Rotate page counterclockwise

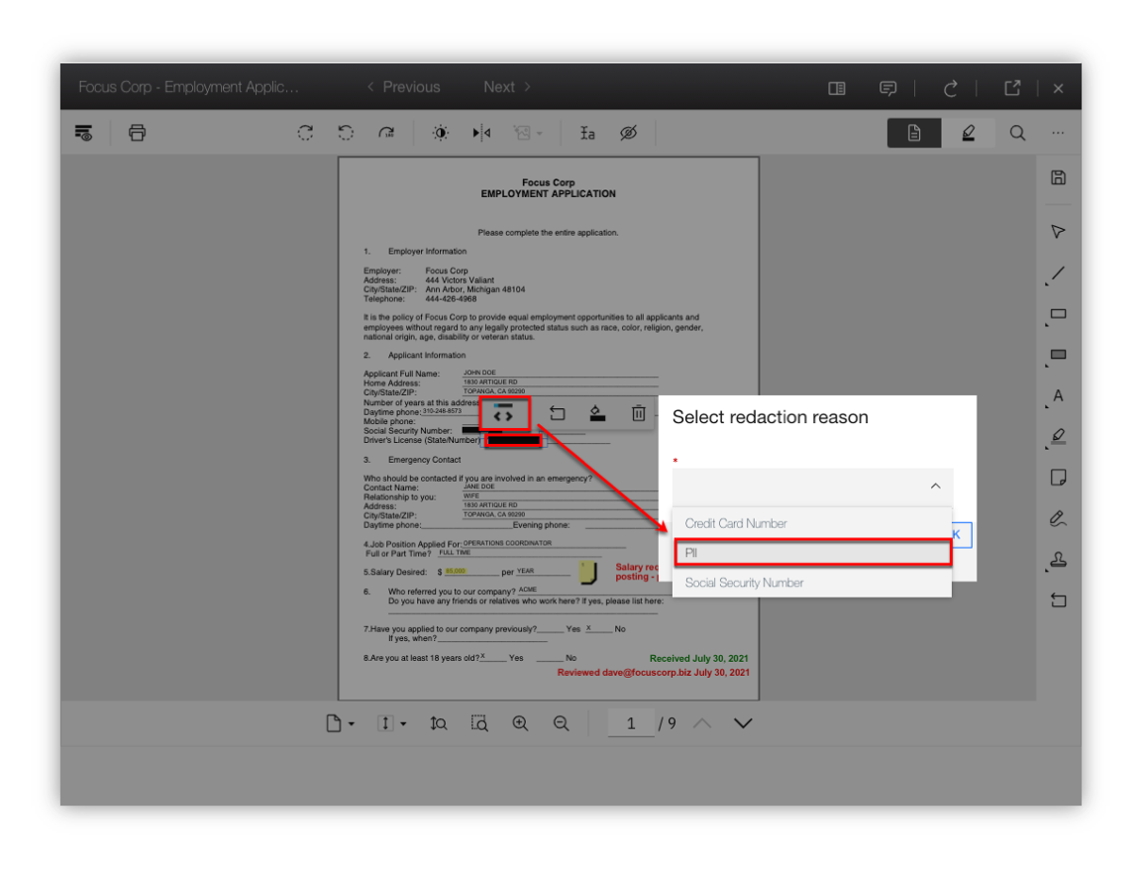(346, 133)
